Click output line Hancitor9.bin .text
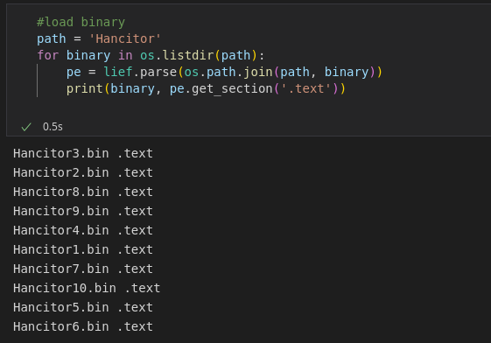The width and height of the screenshot is (491, 343). click(x=83, y=211)
